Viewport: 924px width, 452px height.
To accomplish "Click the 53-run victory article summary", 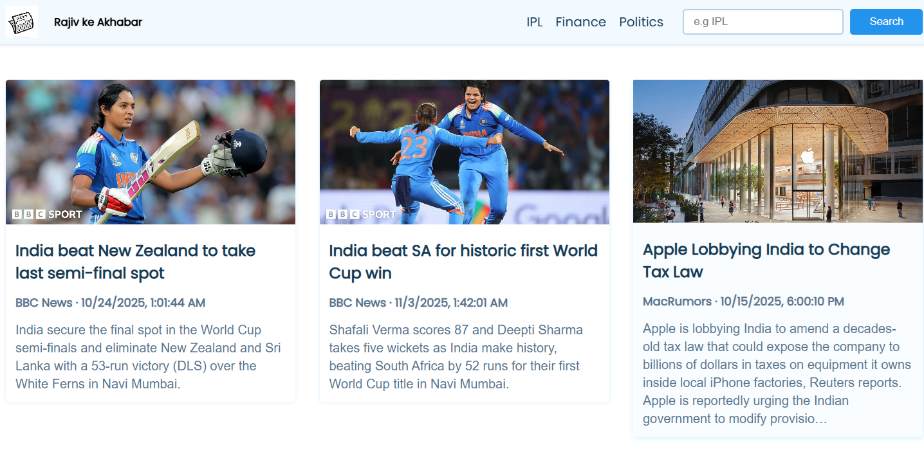I will (148, 357).
